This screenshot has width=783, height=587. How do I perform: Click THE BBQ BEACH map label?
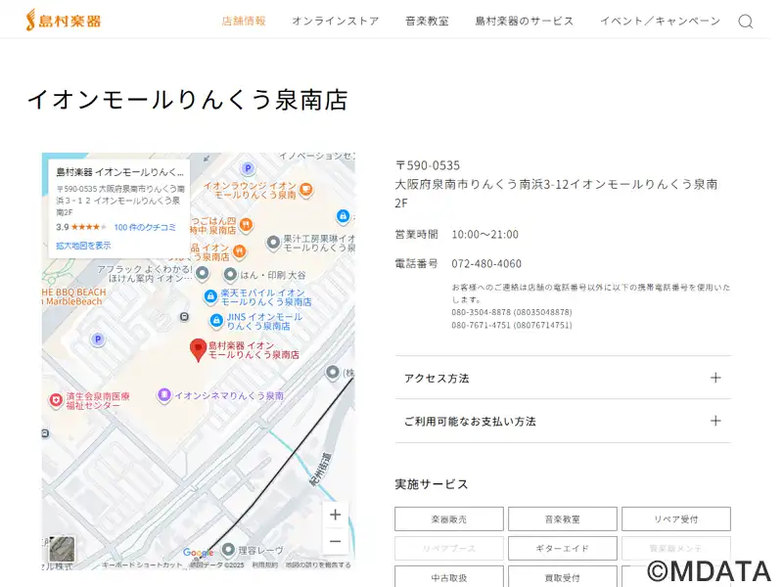(x=74, y=296)
